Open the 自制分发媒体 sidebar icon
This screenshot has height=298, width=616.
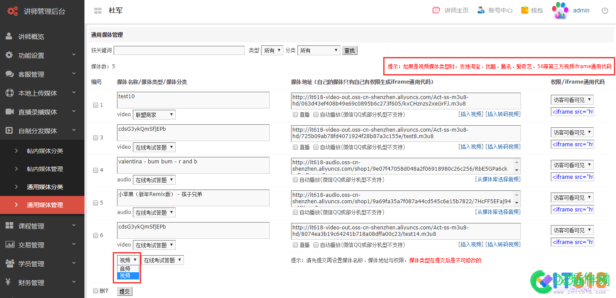[x=9, y=131]
